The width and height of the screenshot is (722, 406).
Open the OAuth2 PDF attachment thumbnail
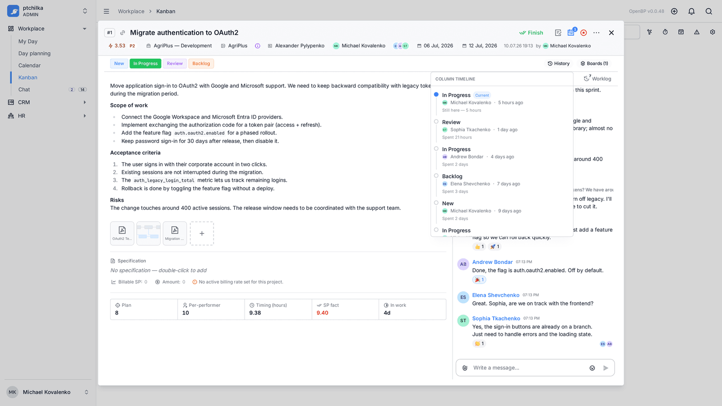click(122, 233)
